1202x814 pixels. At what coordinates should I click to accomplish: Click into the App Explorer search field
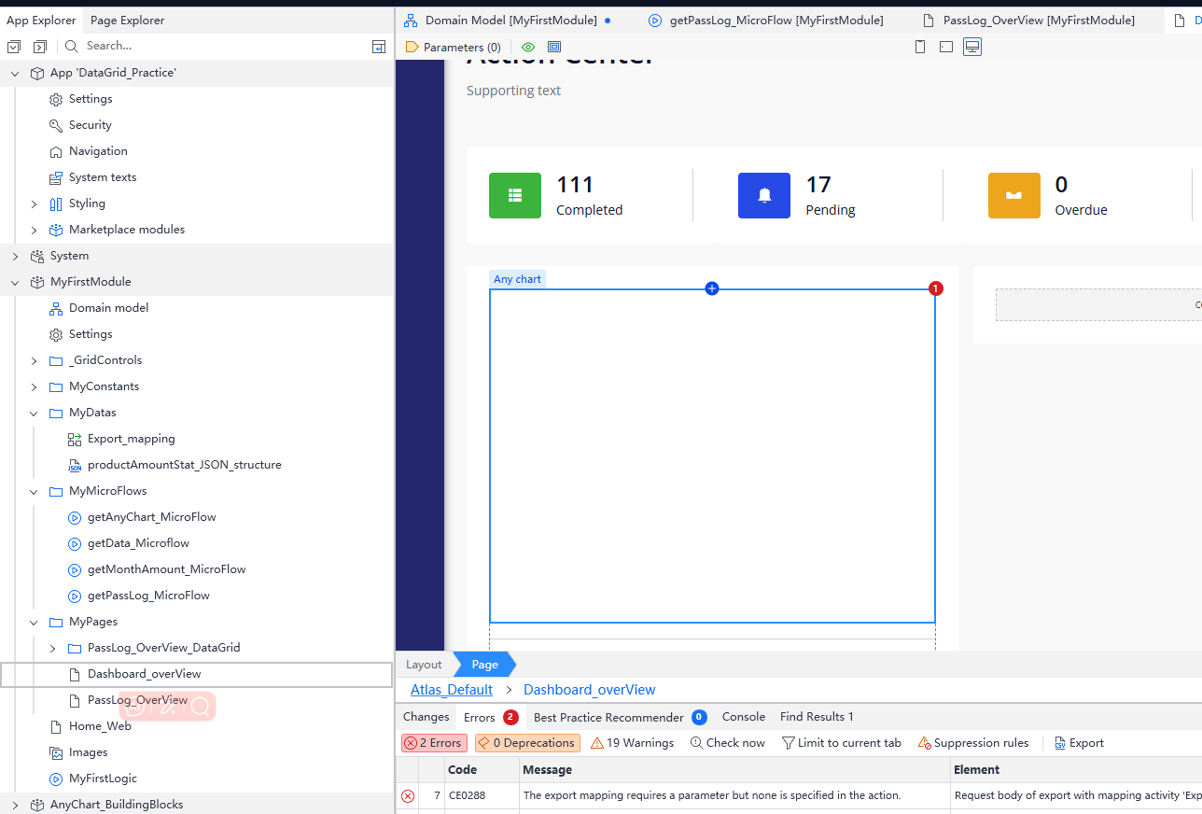[224, 46]
